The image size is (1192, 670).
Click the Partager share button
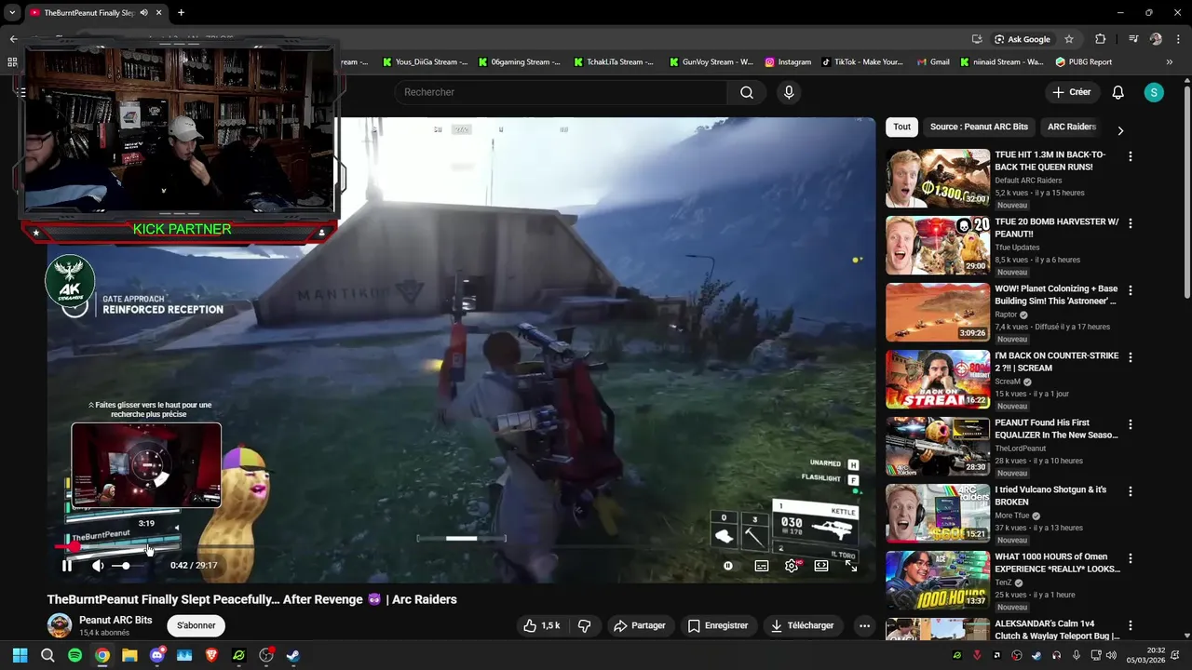(x=640, y=625)
